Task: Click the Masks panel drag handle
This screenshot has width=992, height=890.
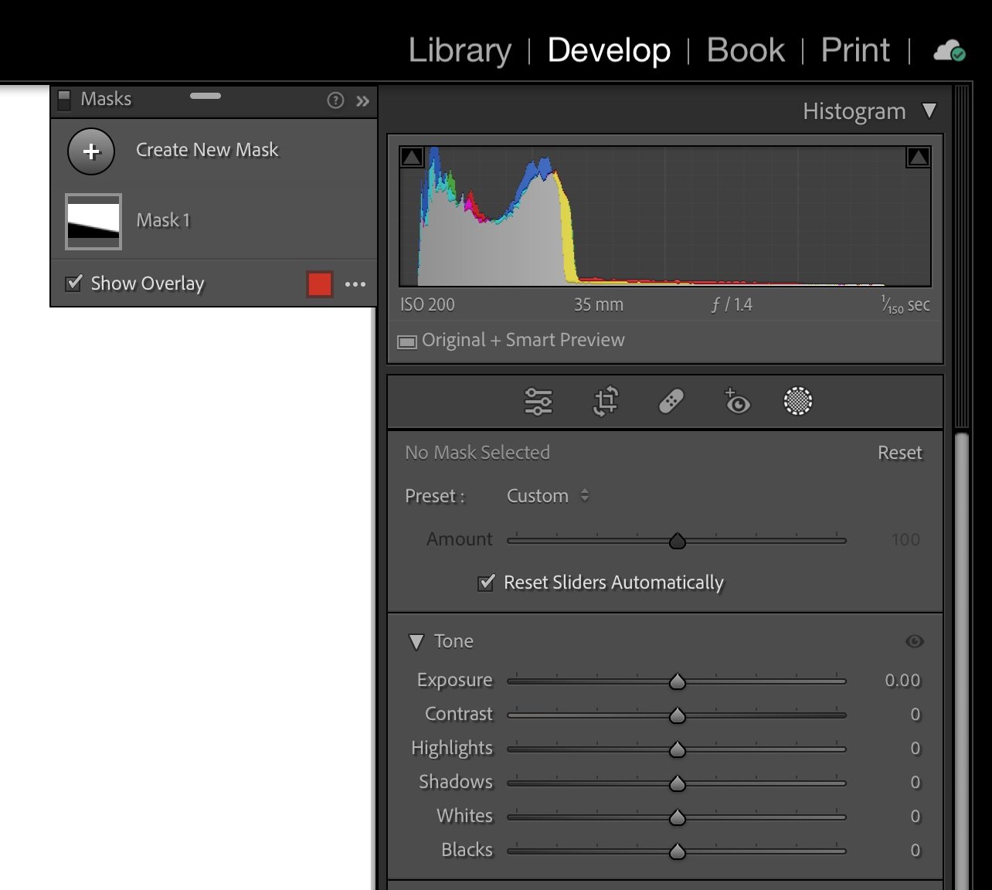Action: tap(206, 96)
